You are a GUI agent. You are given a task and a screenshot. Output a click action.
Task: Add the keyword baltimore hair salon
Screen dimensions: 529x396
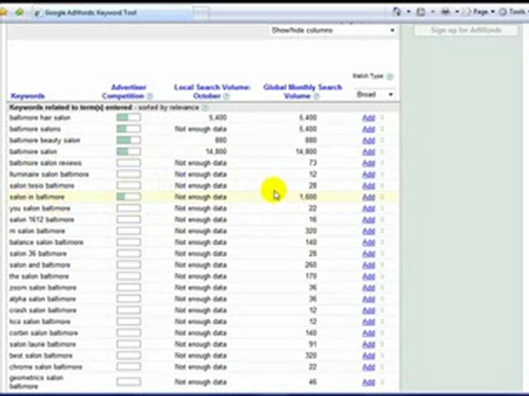369,118
